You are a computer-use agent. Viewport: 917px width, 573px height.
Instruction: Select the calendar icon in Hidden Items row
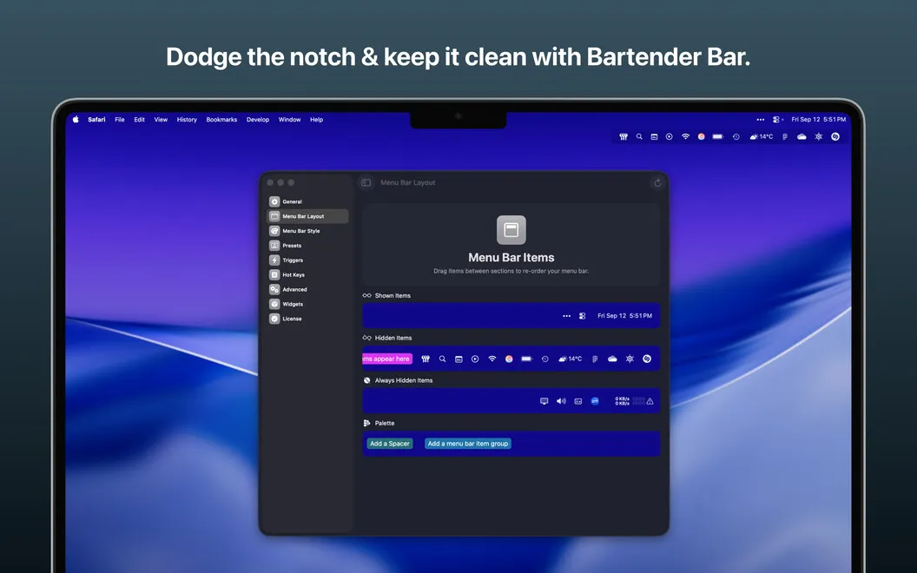[x=459, y=359]
